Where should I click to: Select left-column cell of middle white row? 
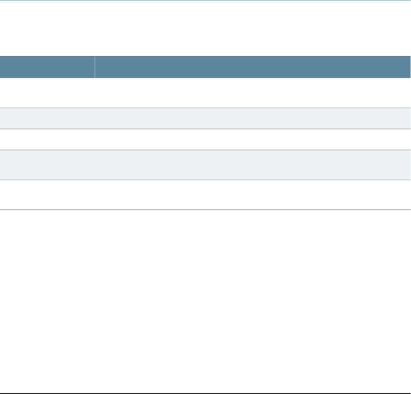tap(47, 140)
